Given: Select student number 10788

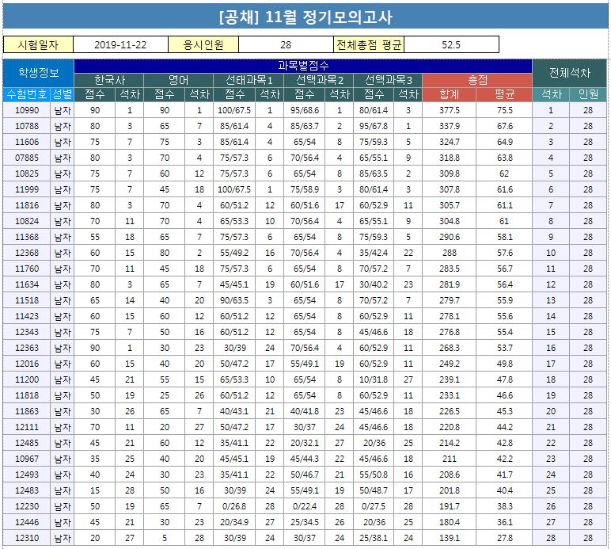Looking at the screenshot, I should (x=26, y=126).
